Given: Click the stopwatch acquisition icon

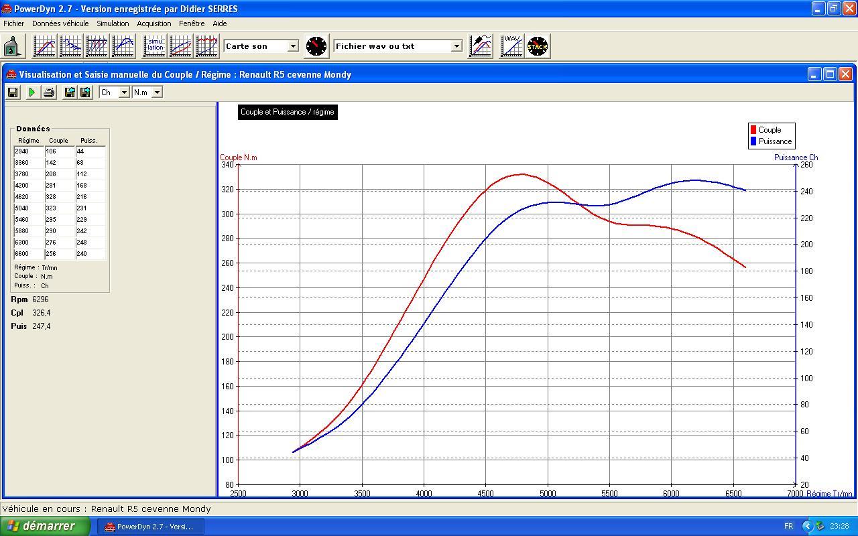Looking at the screenshot, I should (x=316, y=46).
